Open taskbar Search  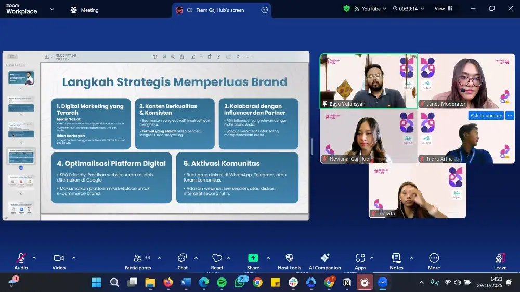point(114,283)
